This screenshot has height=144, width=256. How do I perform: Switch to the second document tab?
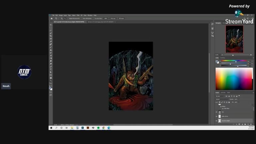coord(101,22)
